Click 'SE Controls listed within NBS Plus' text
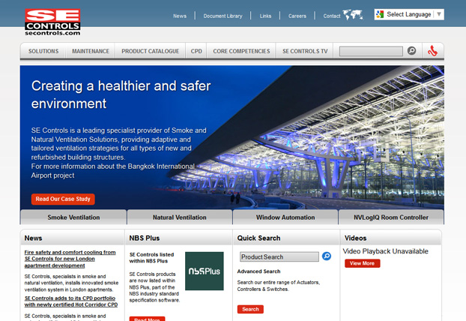Image resolution: width=466 pixels, height=321 pixels. click(x=151, y=258)
